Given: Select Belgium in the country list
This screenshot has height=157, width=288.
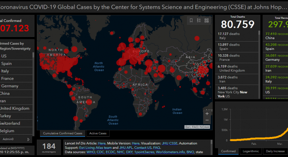Looking at the screenshot, I should click(16, 131).
